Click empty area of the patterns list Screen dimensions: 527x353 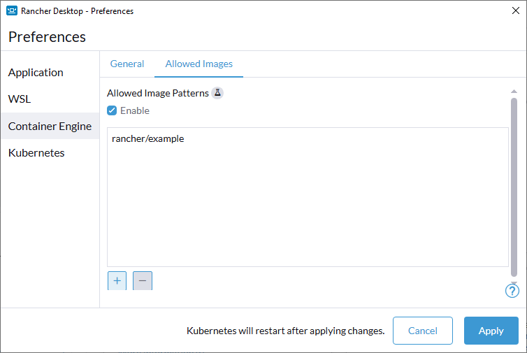coord(308,210)
